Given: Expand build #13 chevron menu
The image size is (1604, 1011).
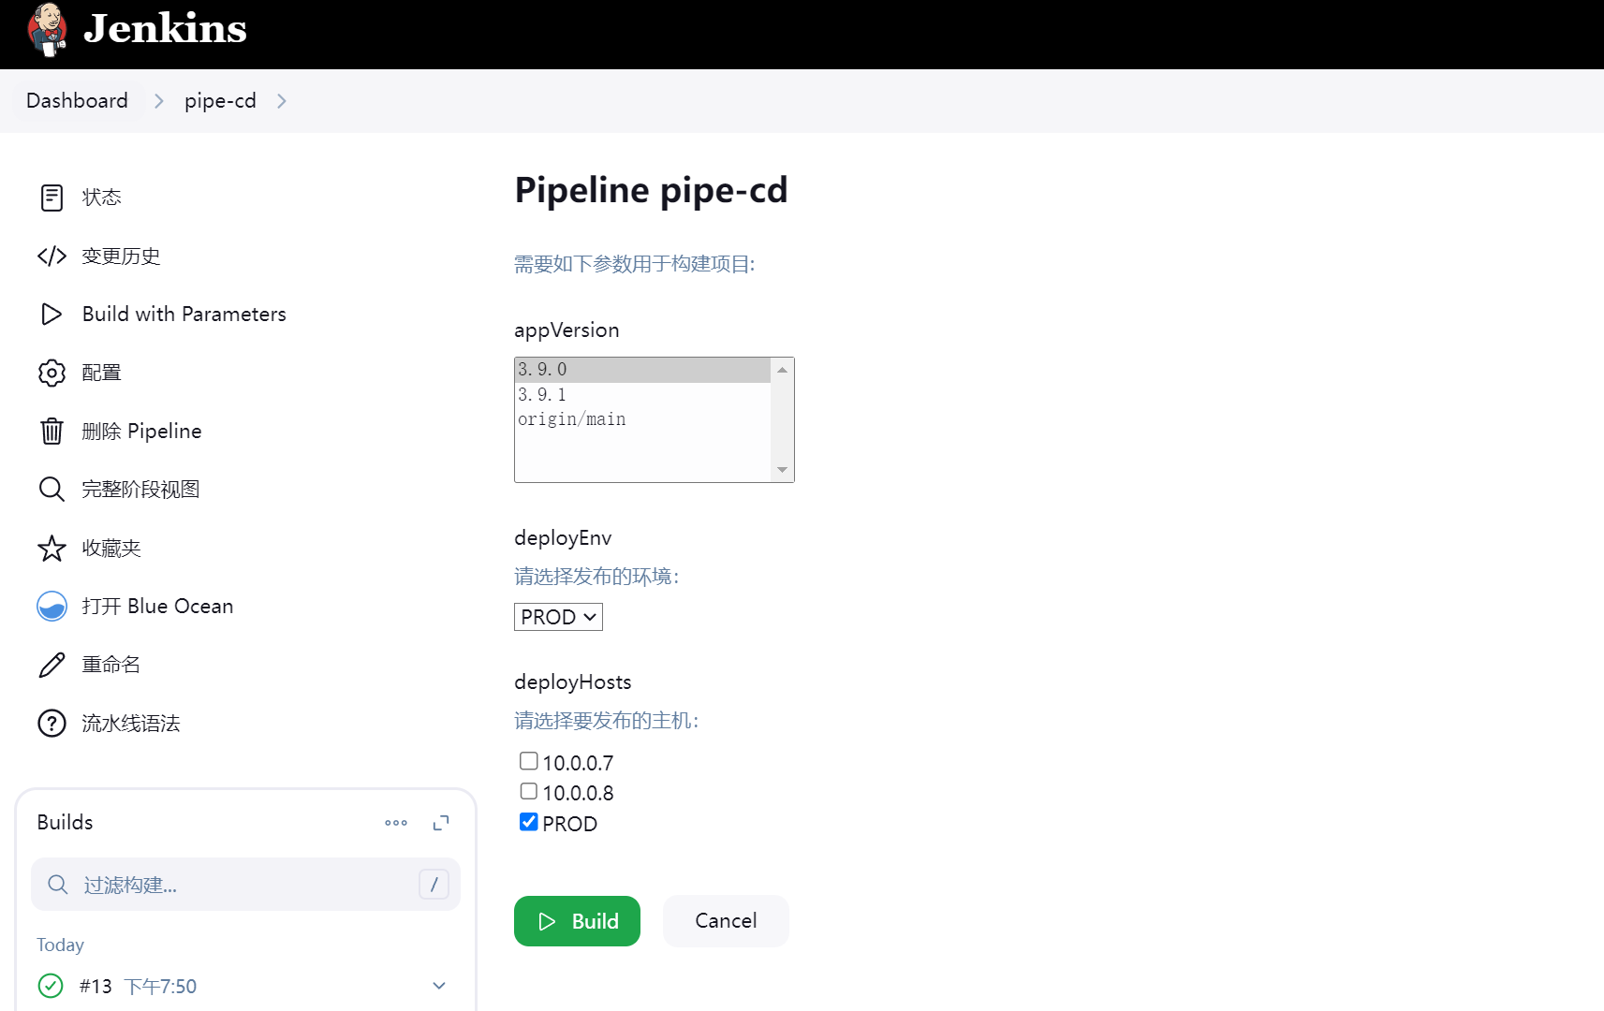Looking at the screenshot, I should pos(439,986).
